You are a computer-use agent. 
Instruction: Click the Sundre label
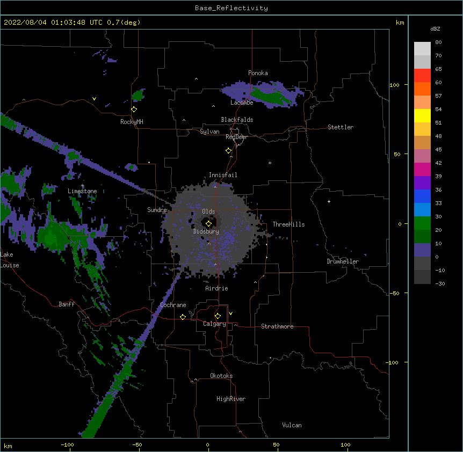[x=157, y=210]
